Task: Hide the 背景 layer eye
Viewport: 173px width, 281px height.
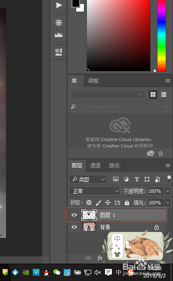Action: point(74,227)
